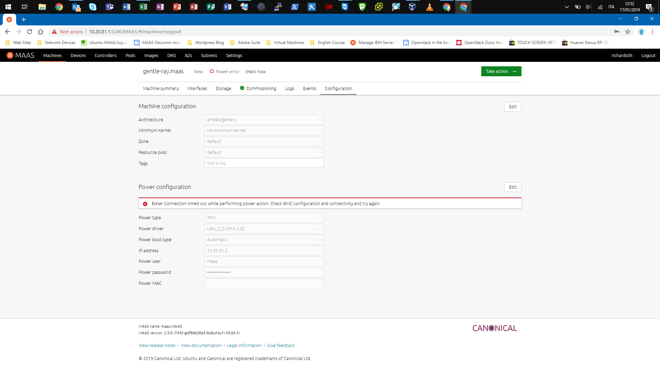
Task: Open Skype from Windows taskbar
Action: pyautogui.click(x=93, y=7)
